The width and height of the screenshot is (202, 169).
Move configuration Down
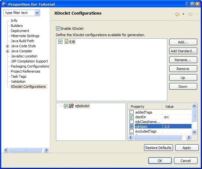[183, 87]
